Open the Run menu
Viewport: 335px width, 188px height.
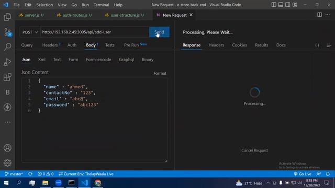[85, 5]
